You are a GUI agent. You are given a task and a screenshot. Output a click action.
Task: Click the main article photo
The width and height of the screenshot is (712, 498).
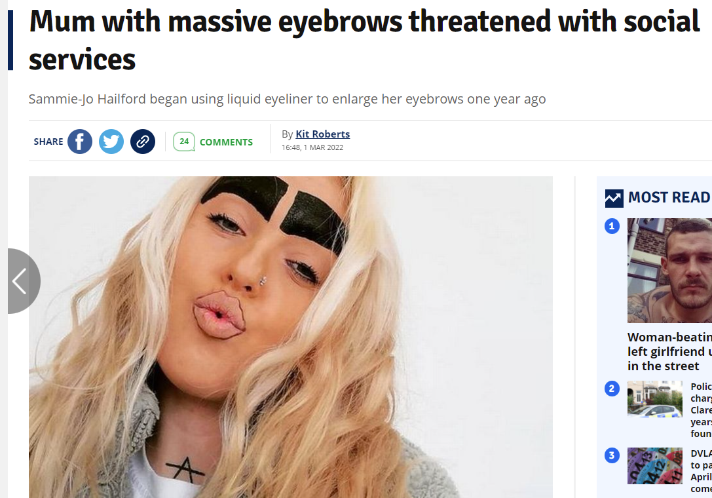(291, 337)
